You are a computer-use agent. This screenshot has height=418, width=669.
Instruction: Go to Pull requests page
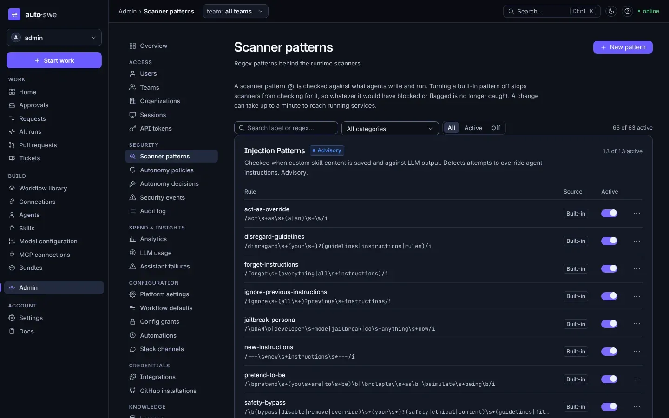(54, 145)
